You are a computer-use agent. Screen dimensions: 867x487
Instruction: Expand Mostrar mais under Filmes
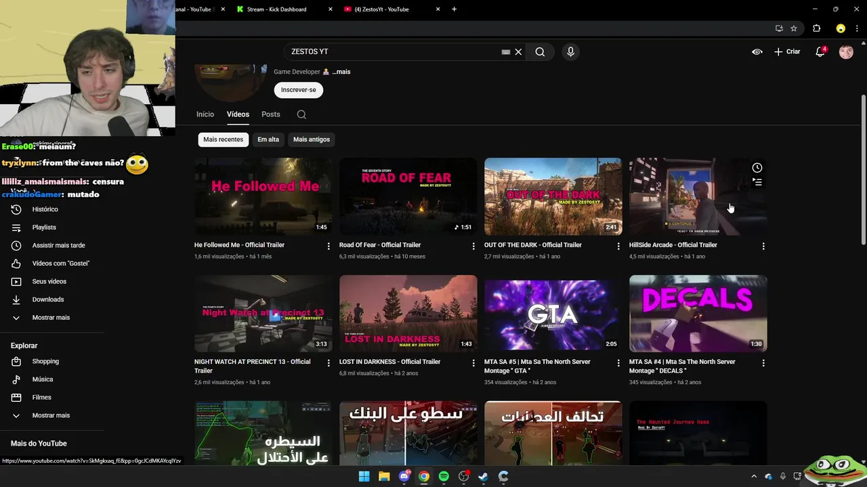(52, 415)
